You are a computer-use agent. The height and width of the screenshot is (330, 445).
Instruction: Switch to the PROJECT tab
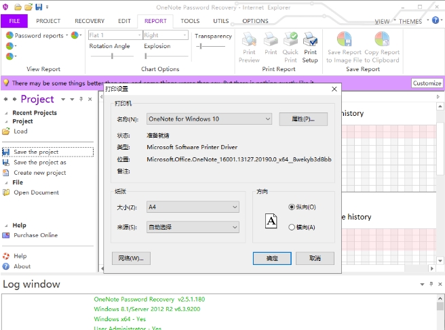(x=48, y=21)
